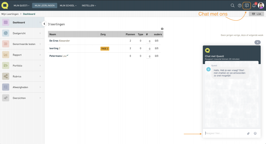Expand the Rubrics chevron arrow
The width and height of the screenshot is (266, 144).
coord(40,76)
